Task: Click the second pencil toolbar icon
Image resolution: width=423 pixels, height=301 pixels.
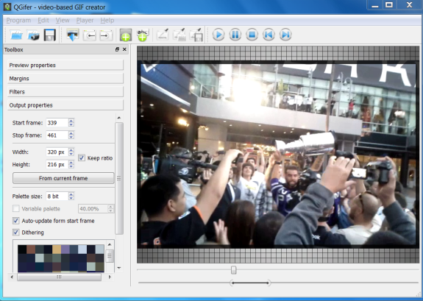Action: click(x=179, y=35)
